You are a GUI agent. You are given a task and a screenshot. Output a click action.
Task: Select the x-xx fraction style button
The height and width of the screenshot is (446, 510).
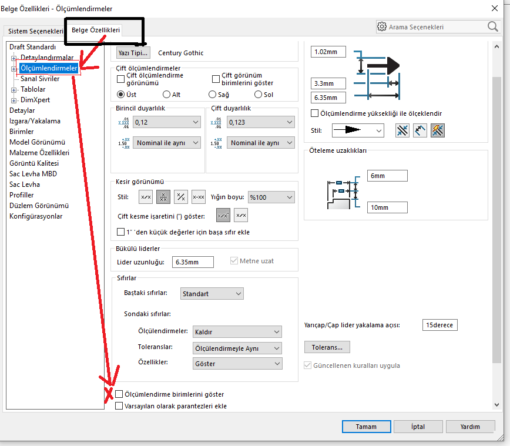point(199,197)
